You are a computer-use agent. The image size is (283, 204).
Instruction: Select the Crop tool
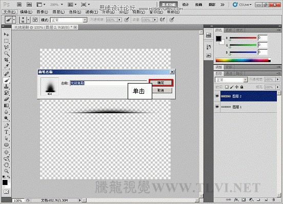[x=6, y=59]
